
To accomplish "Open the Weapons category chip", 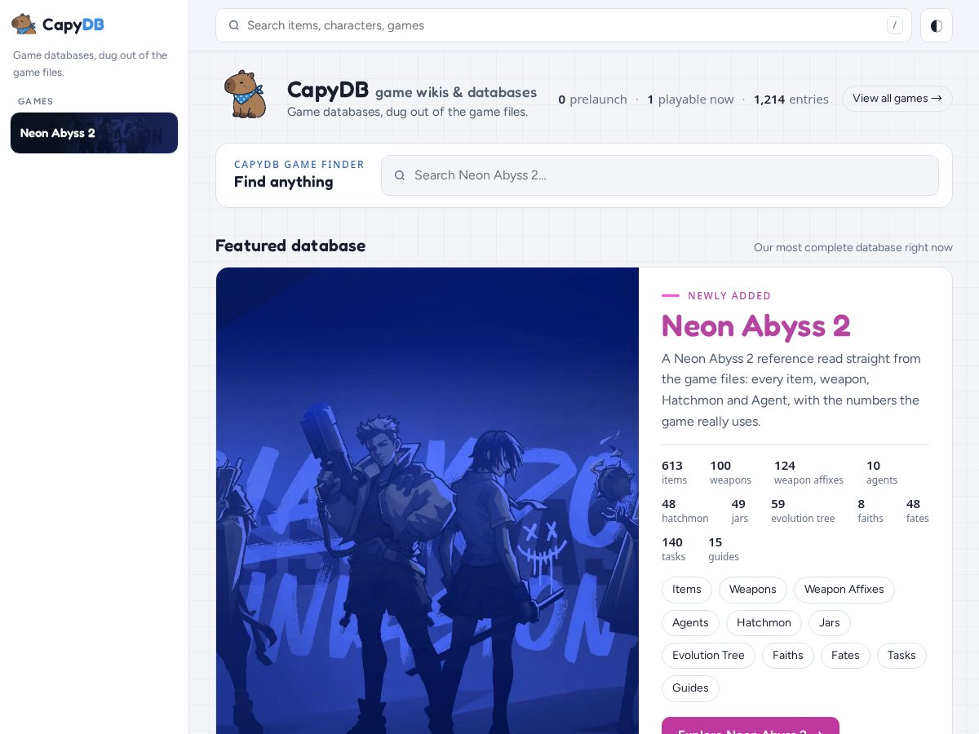I will click(752, 590).
